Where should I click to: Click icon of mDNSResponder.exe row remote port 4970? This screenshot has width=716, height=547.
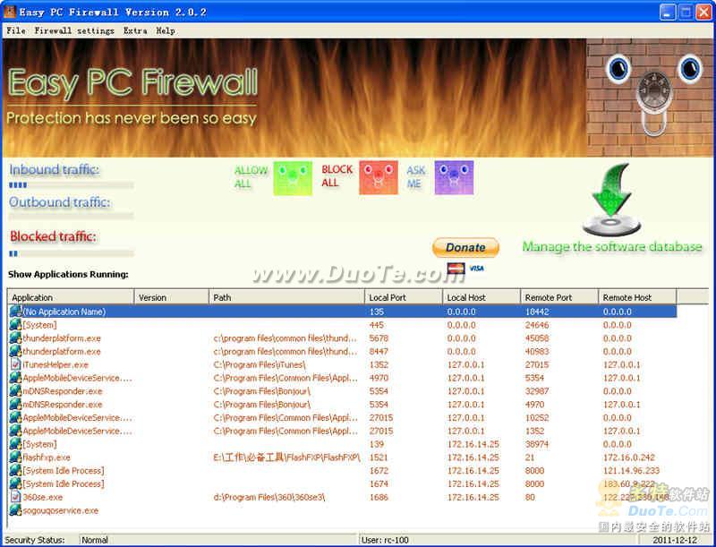15,404
